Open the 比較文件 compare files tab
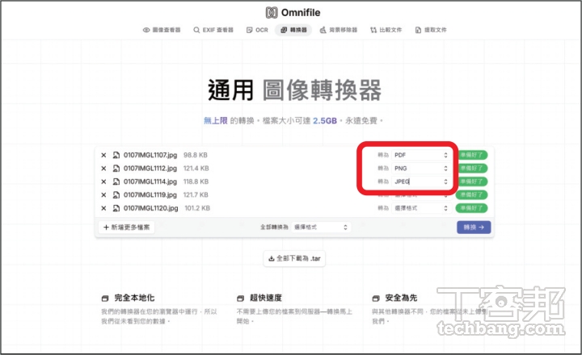Screen dimensions: 582x355 click(386, 30)
